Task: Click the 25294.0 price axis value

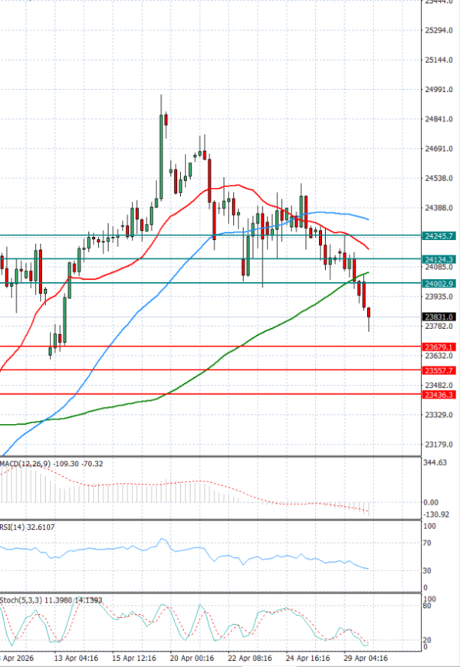Action: pyautogui.click(x=439, y=31)
